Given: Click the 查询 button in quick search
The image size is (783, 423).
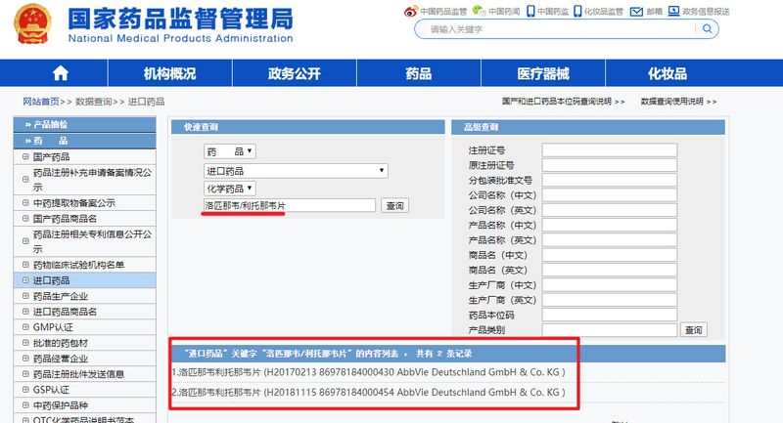Looking at the screenshot, I should (x=394, y=206).
